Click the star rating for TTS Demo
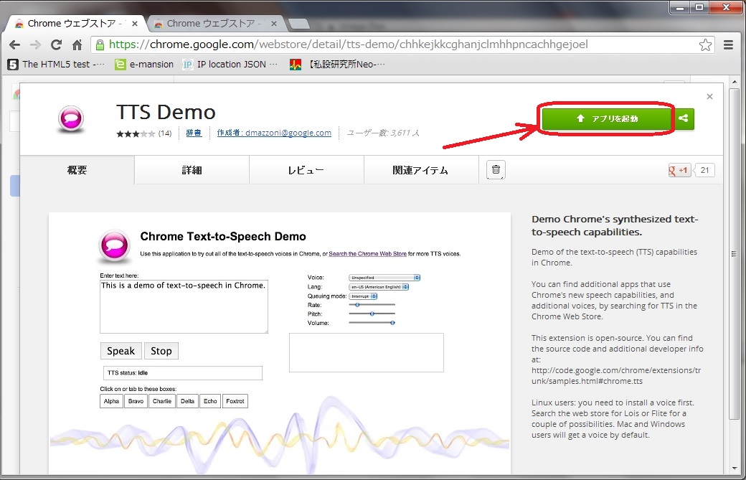Viewport: 746px width, 480px height. tap(136, 133)
